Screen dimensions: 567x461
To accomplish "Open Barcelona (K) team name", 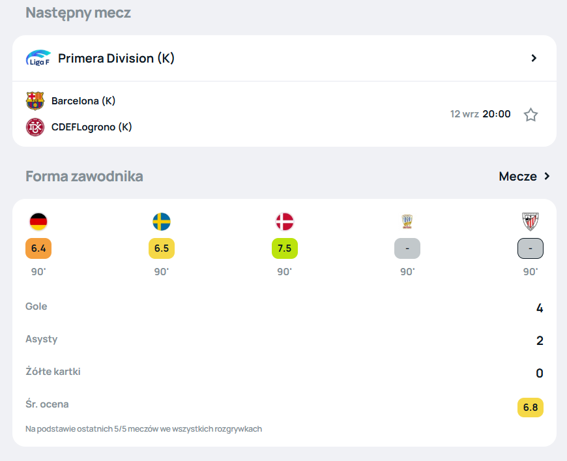I will pos(83,100).
